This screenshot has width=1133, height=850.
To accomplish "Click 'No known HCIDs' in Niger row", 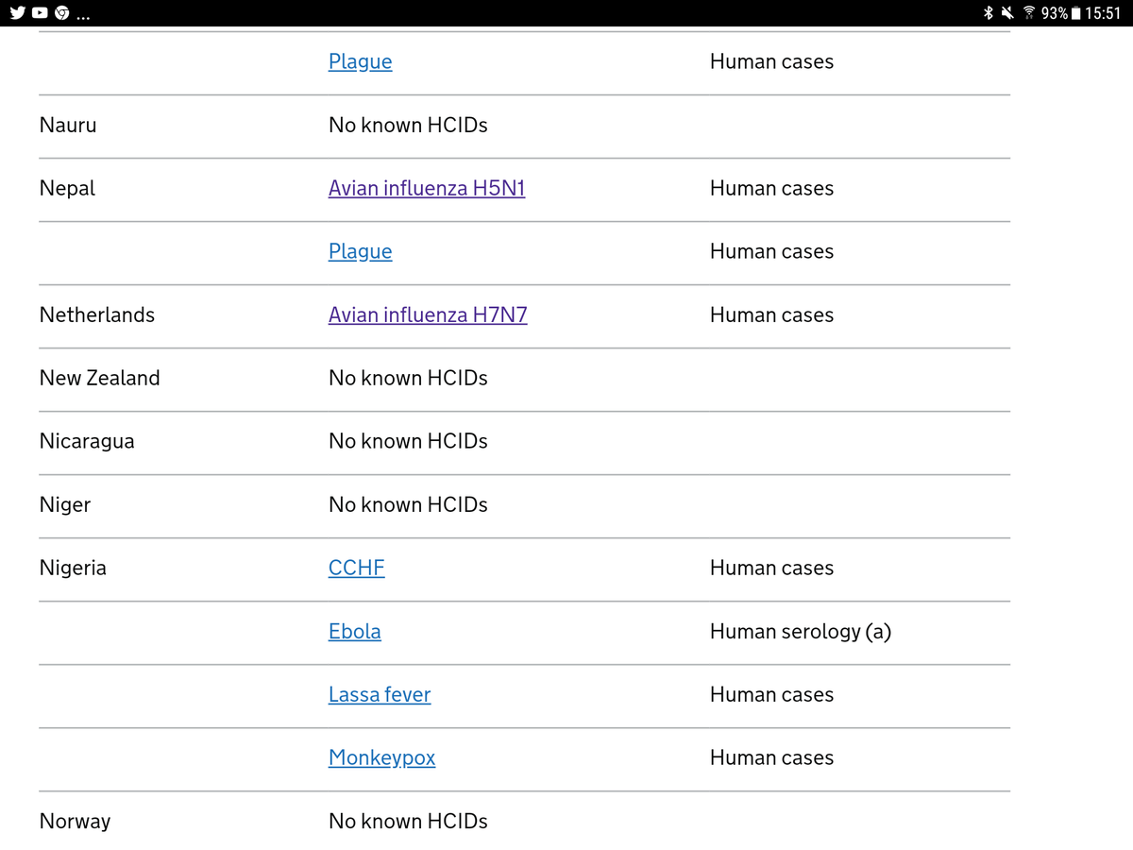I will coord(408,504).
